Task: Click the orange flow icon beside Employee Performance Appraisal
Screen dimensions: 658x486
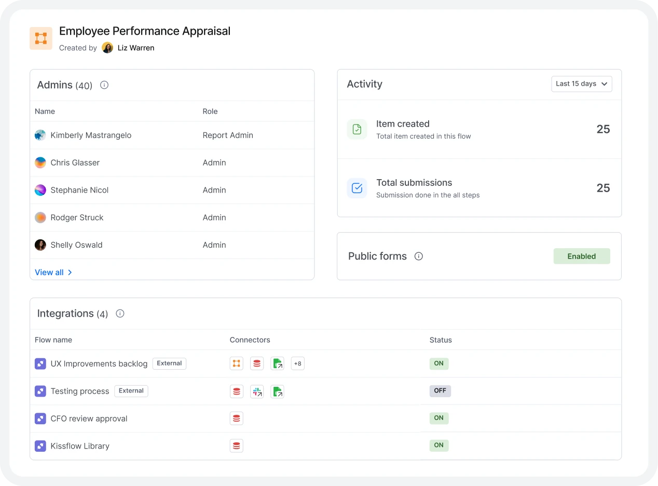Action: (41, 38)
